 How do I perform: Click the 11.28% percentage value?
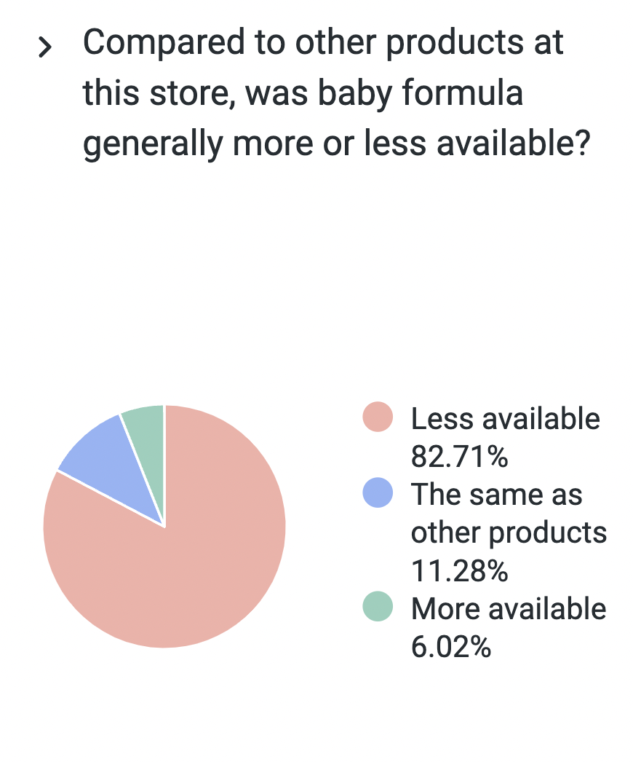tap(459, 570)
